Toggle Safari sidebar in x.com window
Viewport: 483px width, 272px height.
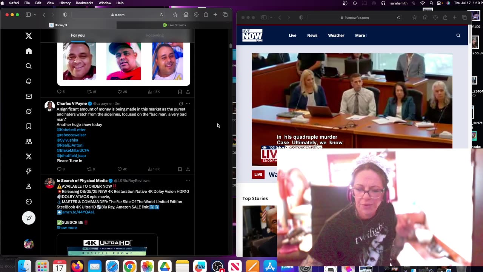[x=28, y=15]
